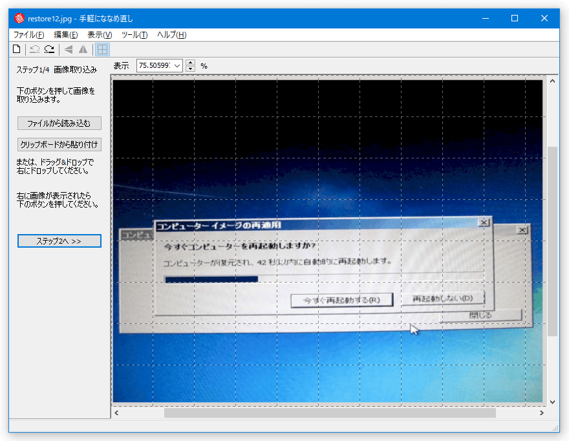Open the zoom percentage dropdown arrow

(177, 66)
